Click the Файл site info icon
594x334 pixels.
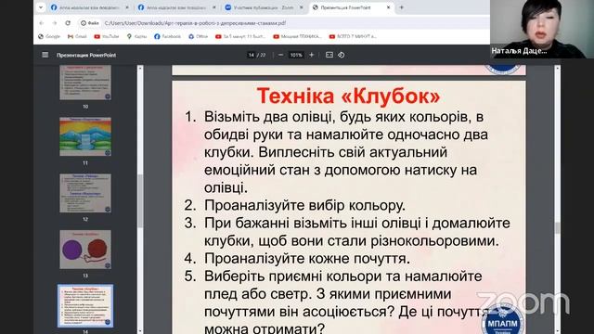click(x=90, y=23)
